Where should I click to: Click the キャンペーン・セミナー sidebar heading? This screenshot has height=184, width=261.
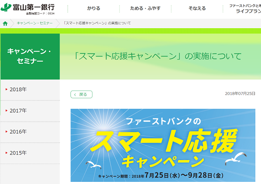coord(30,56)
